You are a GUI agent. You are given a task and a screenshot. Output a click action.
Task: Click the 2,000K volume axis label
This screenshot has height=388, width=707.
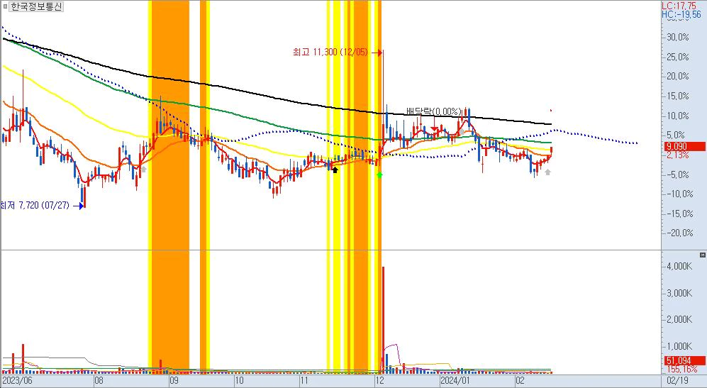coord(679,320)
